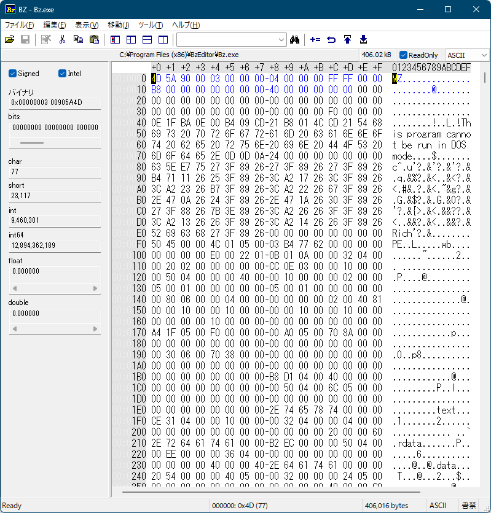Image resolution: width=491 pixels, height=513 pixels.
Task: Click the file path C:¥Program Files (x86)¥BzEditor¥Bz.exe
Action: tap(179, 55)
